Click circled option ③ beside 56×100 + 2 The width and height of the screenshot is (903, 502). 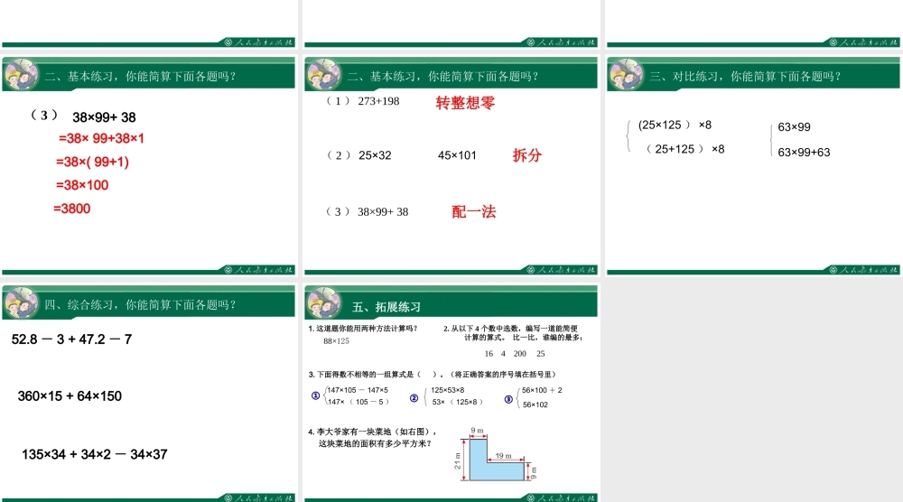508,399
